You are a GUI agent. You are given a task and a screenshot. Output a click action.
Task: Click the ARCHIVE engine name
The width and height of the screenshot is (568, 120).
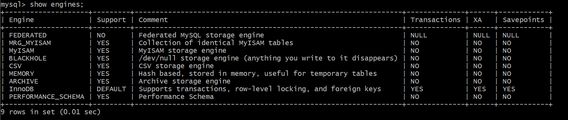[x=23, y=81]
